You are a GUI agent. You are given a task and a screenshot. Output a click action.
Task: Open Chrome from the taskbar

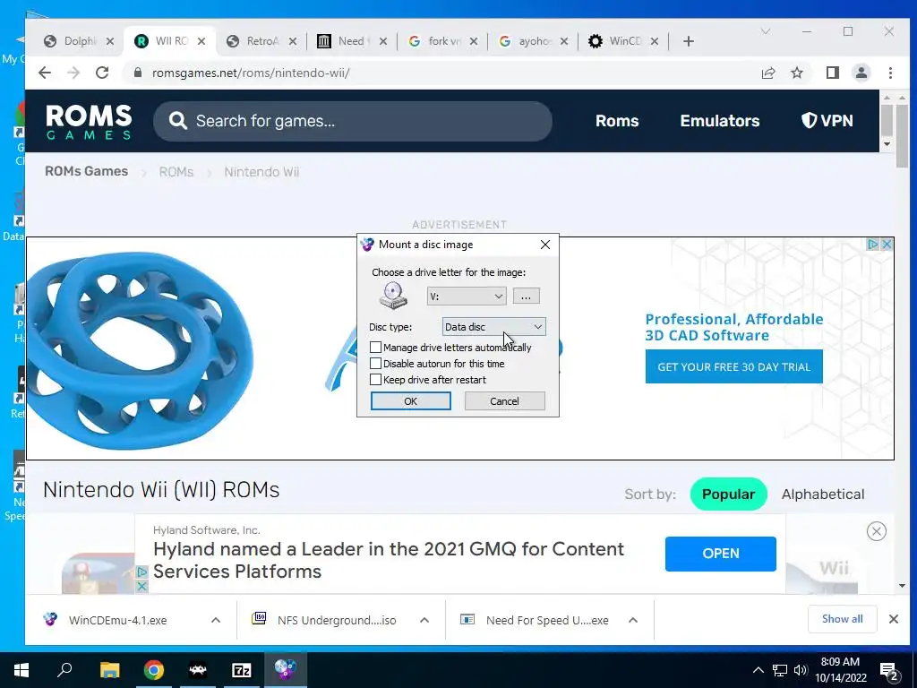(x=154, y=670)
